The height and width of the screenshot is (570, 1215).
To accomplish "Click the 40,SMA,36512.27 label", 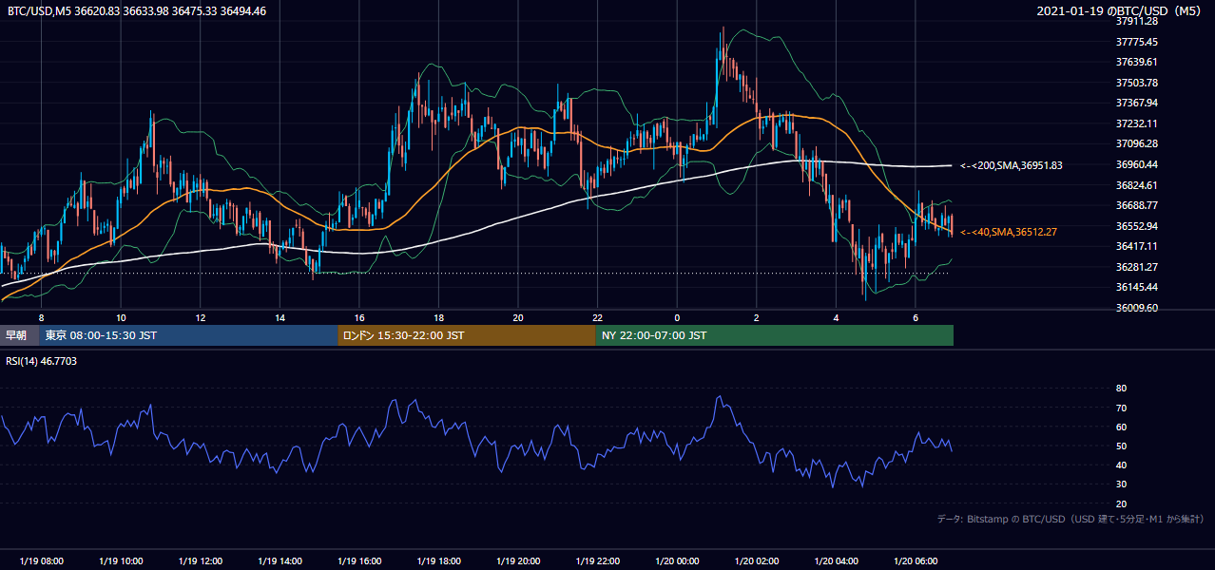I will (1009, 232).
